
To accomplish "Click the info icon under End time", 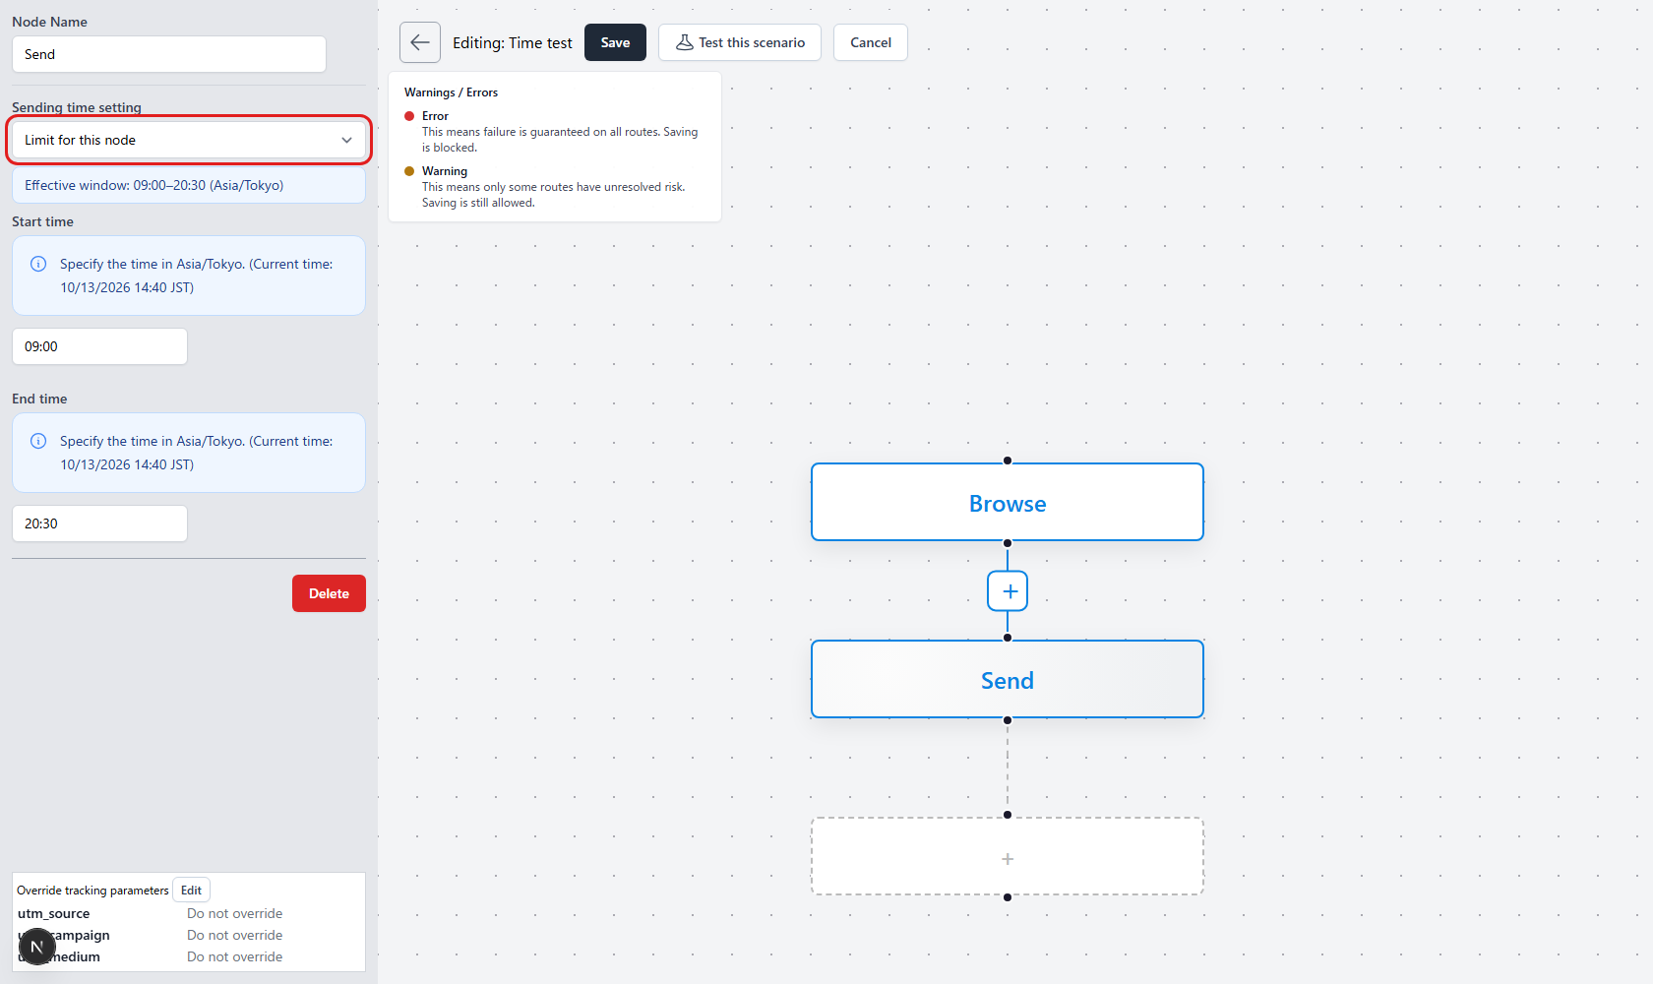I will pyautogui.click(x=38, y=441).
